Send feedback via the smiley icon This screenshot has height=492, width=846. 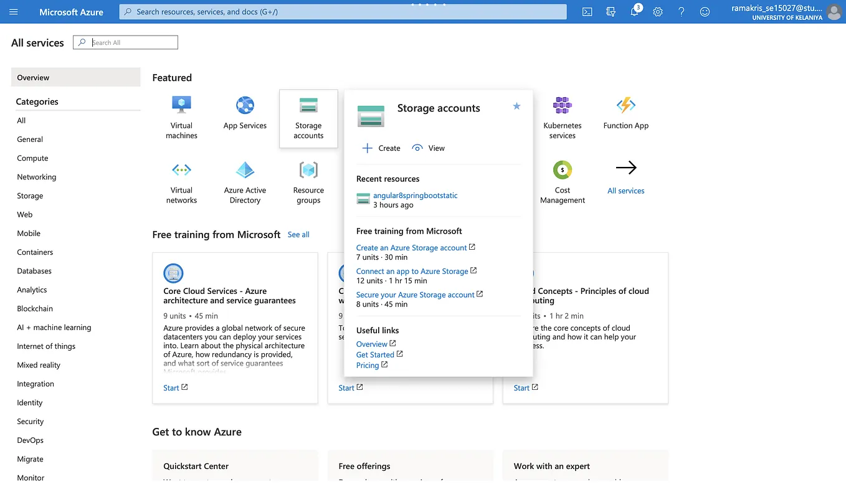pos(705,11)
